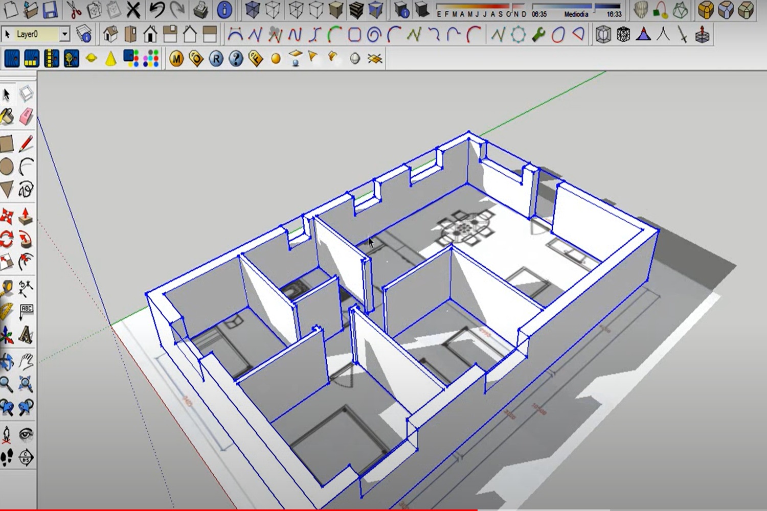Open the Layer Manager icon
Screen dimensions: 767x511
coord(84,34)
